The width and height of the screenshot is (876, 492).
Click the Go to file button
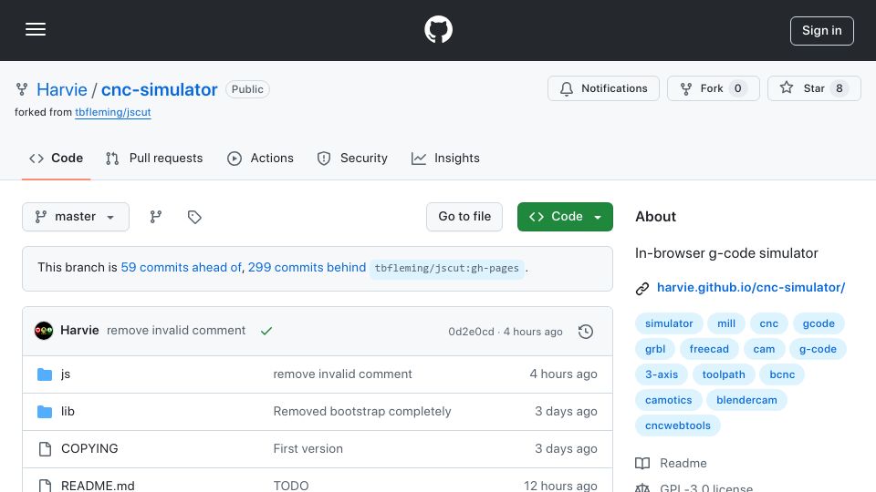coord(464,217)
